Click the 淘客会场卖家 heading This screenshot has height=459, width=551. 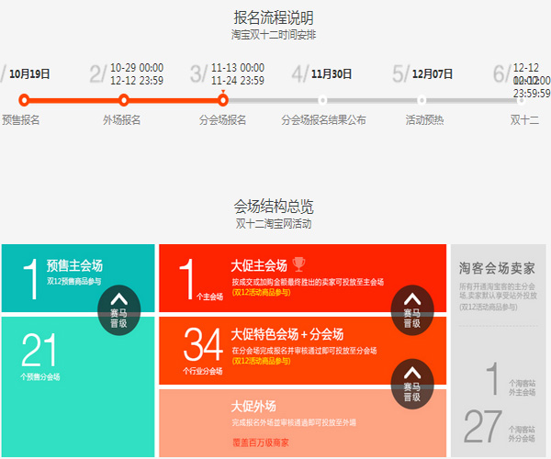(497, 268)
